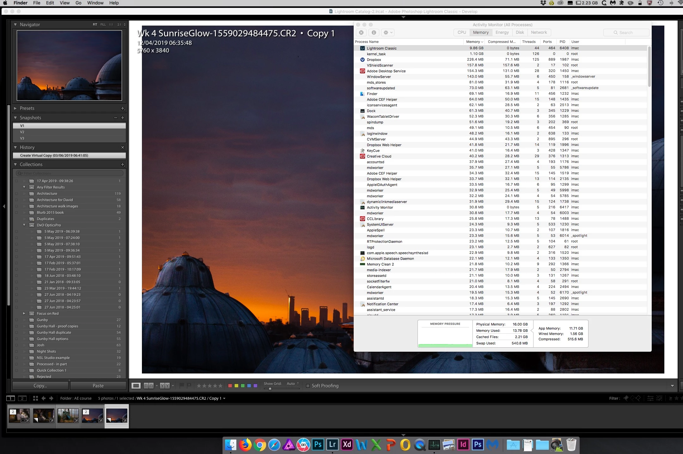683x454 pixels.
Task: Click the Inspect process info icon
Action: pos(374,33)
